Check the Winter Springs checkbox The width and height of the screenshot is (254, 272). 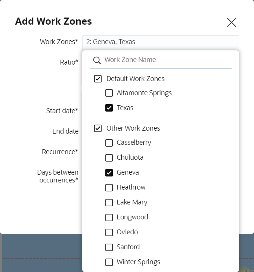click(109, 262)
